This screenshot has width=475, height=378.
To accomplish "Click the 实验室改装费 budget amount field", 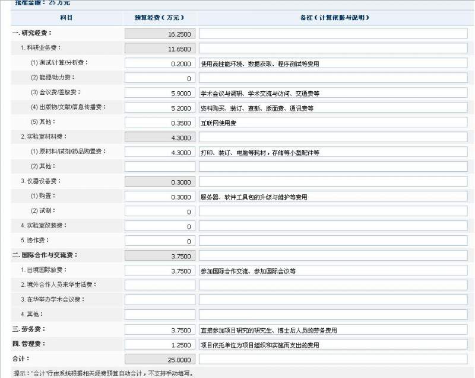I will (x=160, y=226).
